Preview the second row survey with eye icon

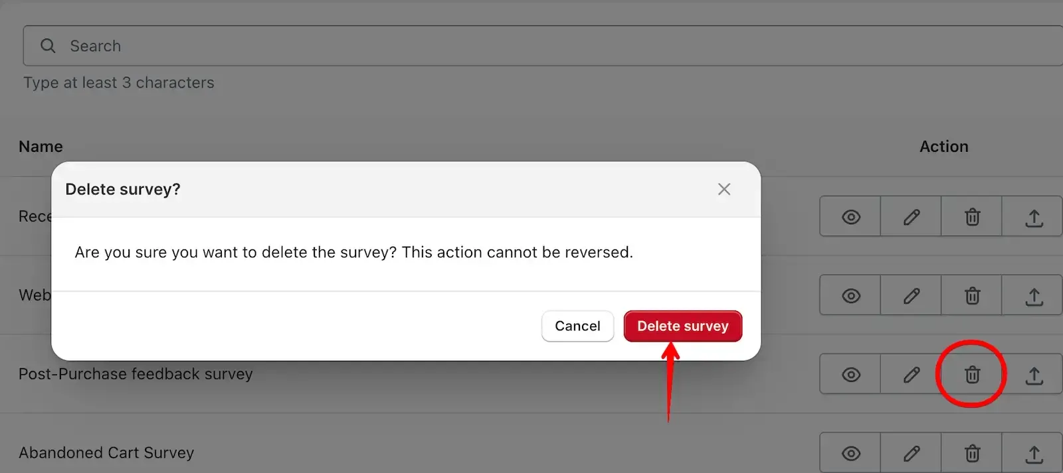point(850,295)
